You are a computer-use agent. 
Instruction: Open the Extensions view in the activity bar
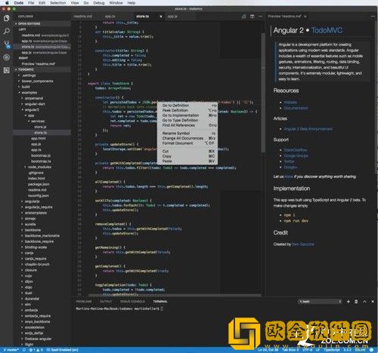[x=7, y=70]
